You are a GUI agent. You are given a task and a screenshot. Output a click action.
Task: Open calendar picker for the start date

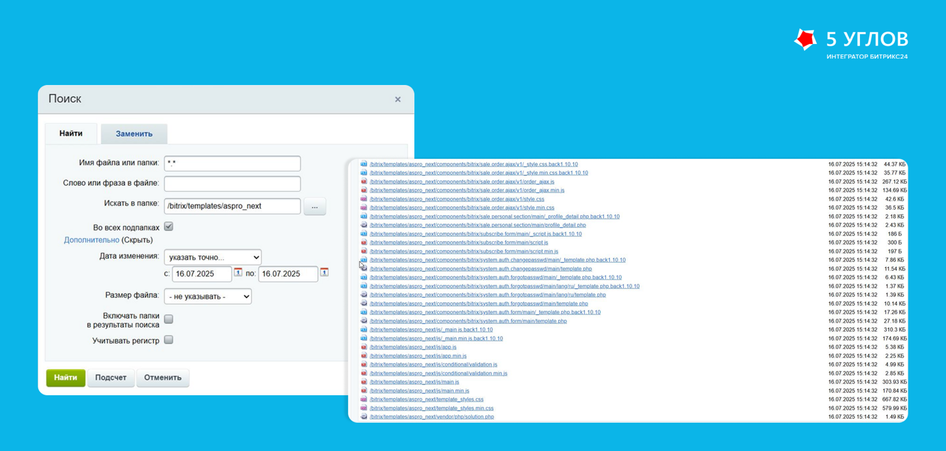[x=238, y=273]
